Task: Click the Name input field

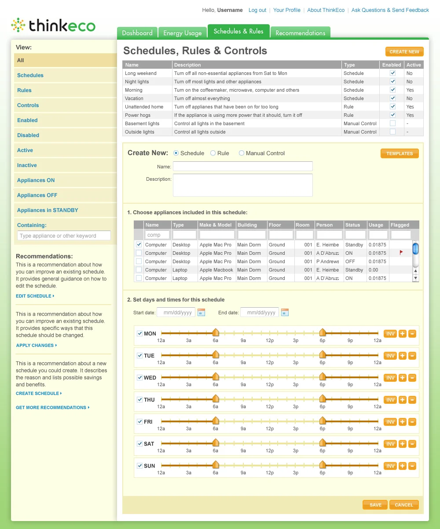Action: pyautogui.click(x=243, y=166)
